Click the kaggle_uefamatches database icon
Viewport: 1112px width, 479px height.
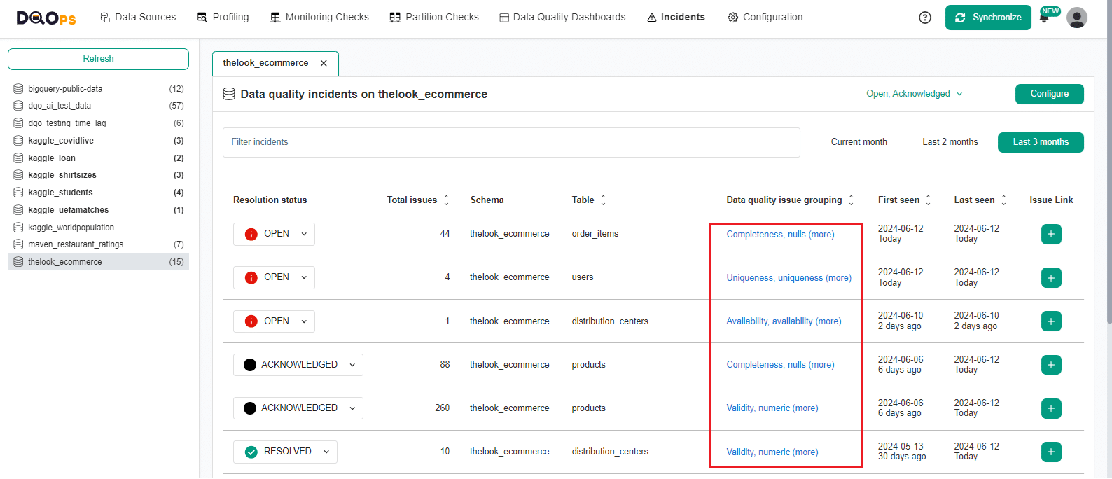tap(18, 210)
